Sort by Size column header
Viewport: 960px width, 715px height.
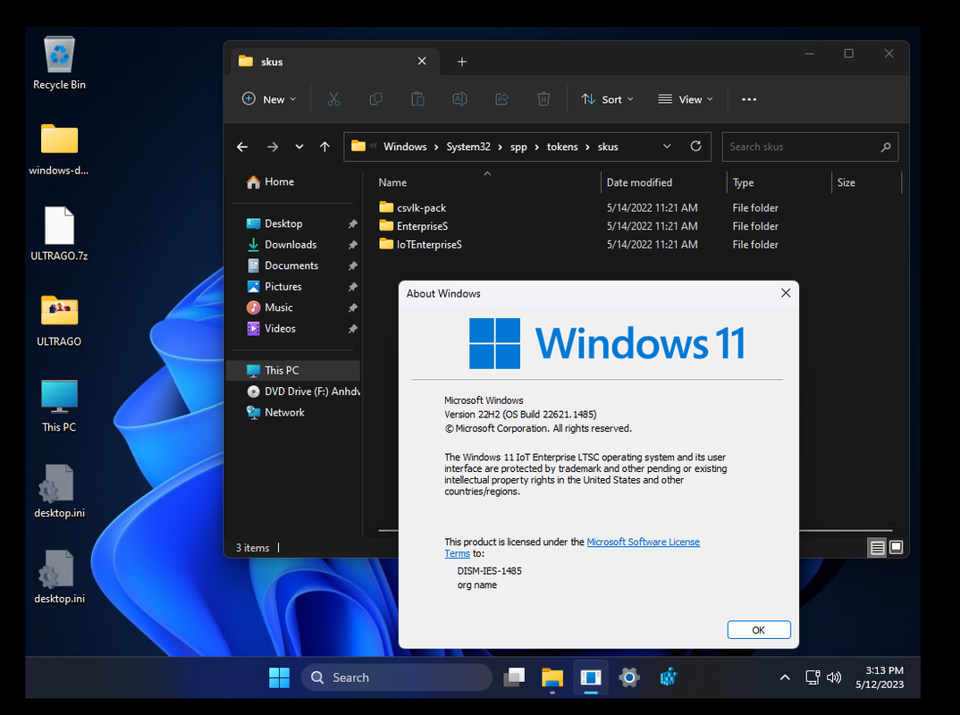pos(867,182)
